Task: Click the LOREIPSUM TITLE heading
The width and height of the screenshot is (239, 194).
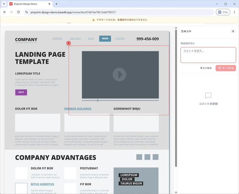Action: [28, 73]
